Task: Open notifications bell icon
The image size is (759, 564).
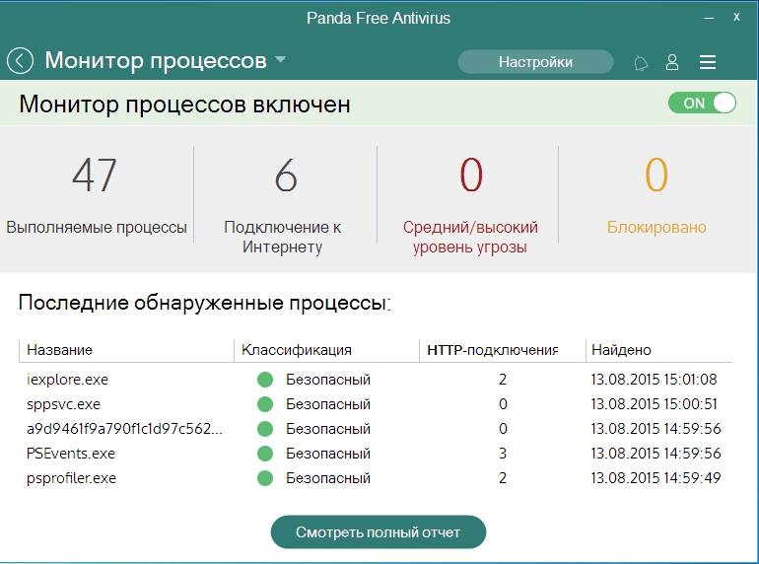Action: point(641,63)
